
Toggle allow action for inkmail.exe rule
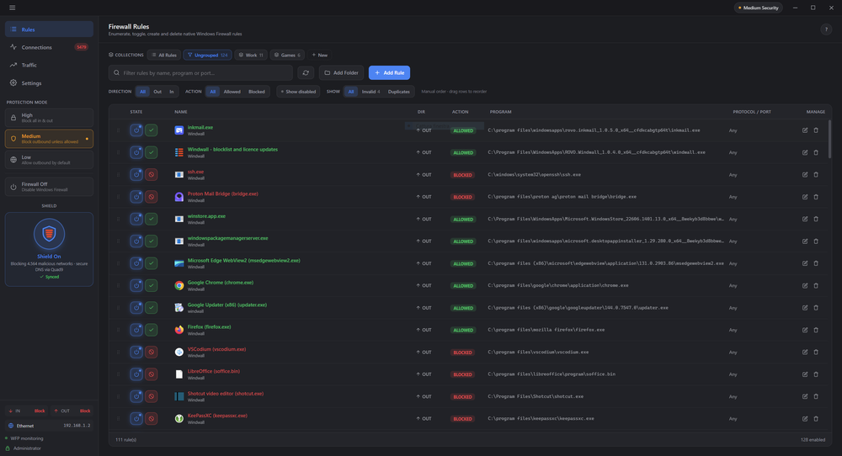click(x=152, y=130)
